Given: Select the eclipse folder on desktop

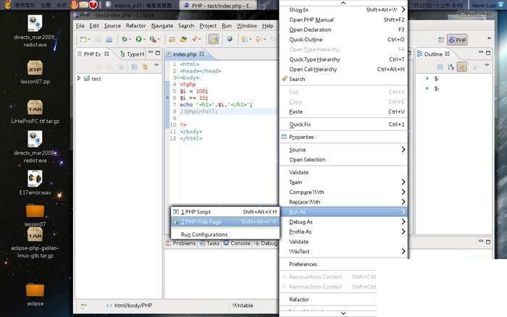Looking at the screenshot, I should (x=35, y=294).
